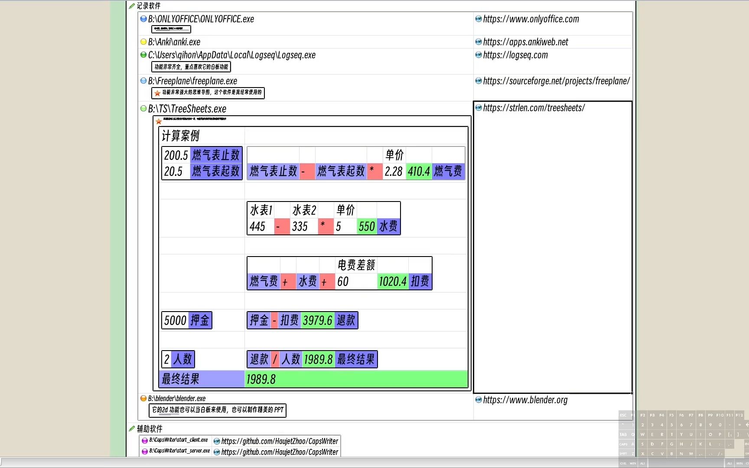
Task: Click the globe icon beside sourceforge freeplane URL
Action: pos(479,81)
